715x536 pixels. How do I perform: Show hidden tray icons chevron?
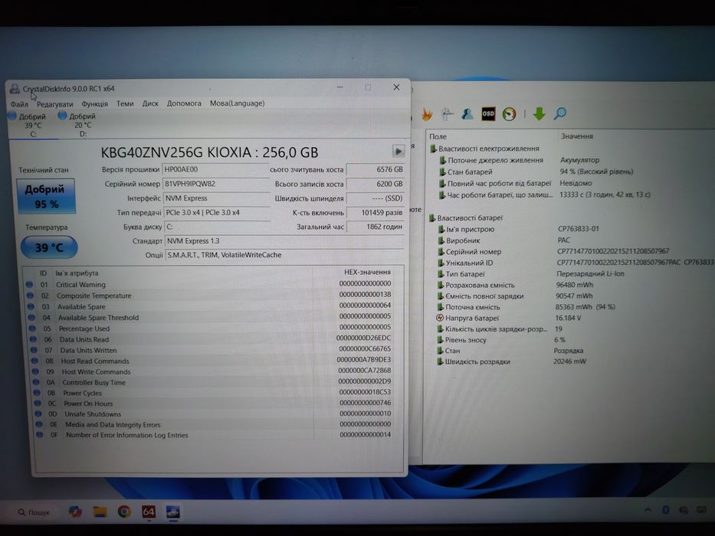(648, 510)
